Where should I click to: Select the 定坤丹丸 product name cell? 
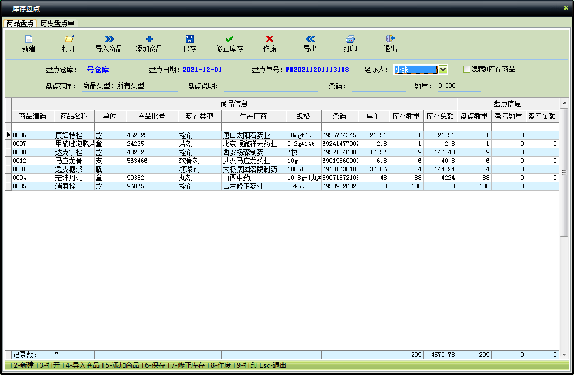74,178
